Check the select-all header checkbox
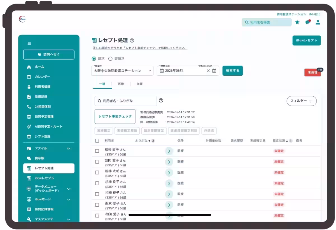The image size is (336, 230). (x=97, y=141)
